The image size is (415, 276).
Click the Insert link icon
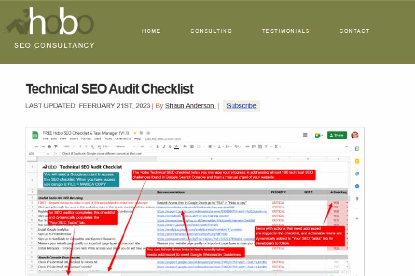point(247,147)
